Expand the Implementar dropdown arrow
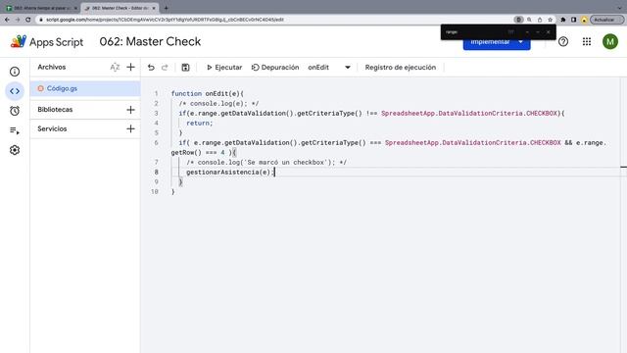This screenshot has width=627, height=353. (x=520, y=42)
